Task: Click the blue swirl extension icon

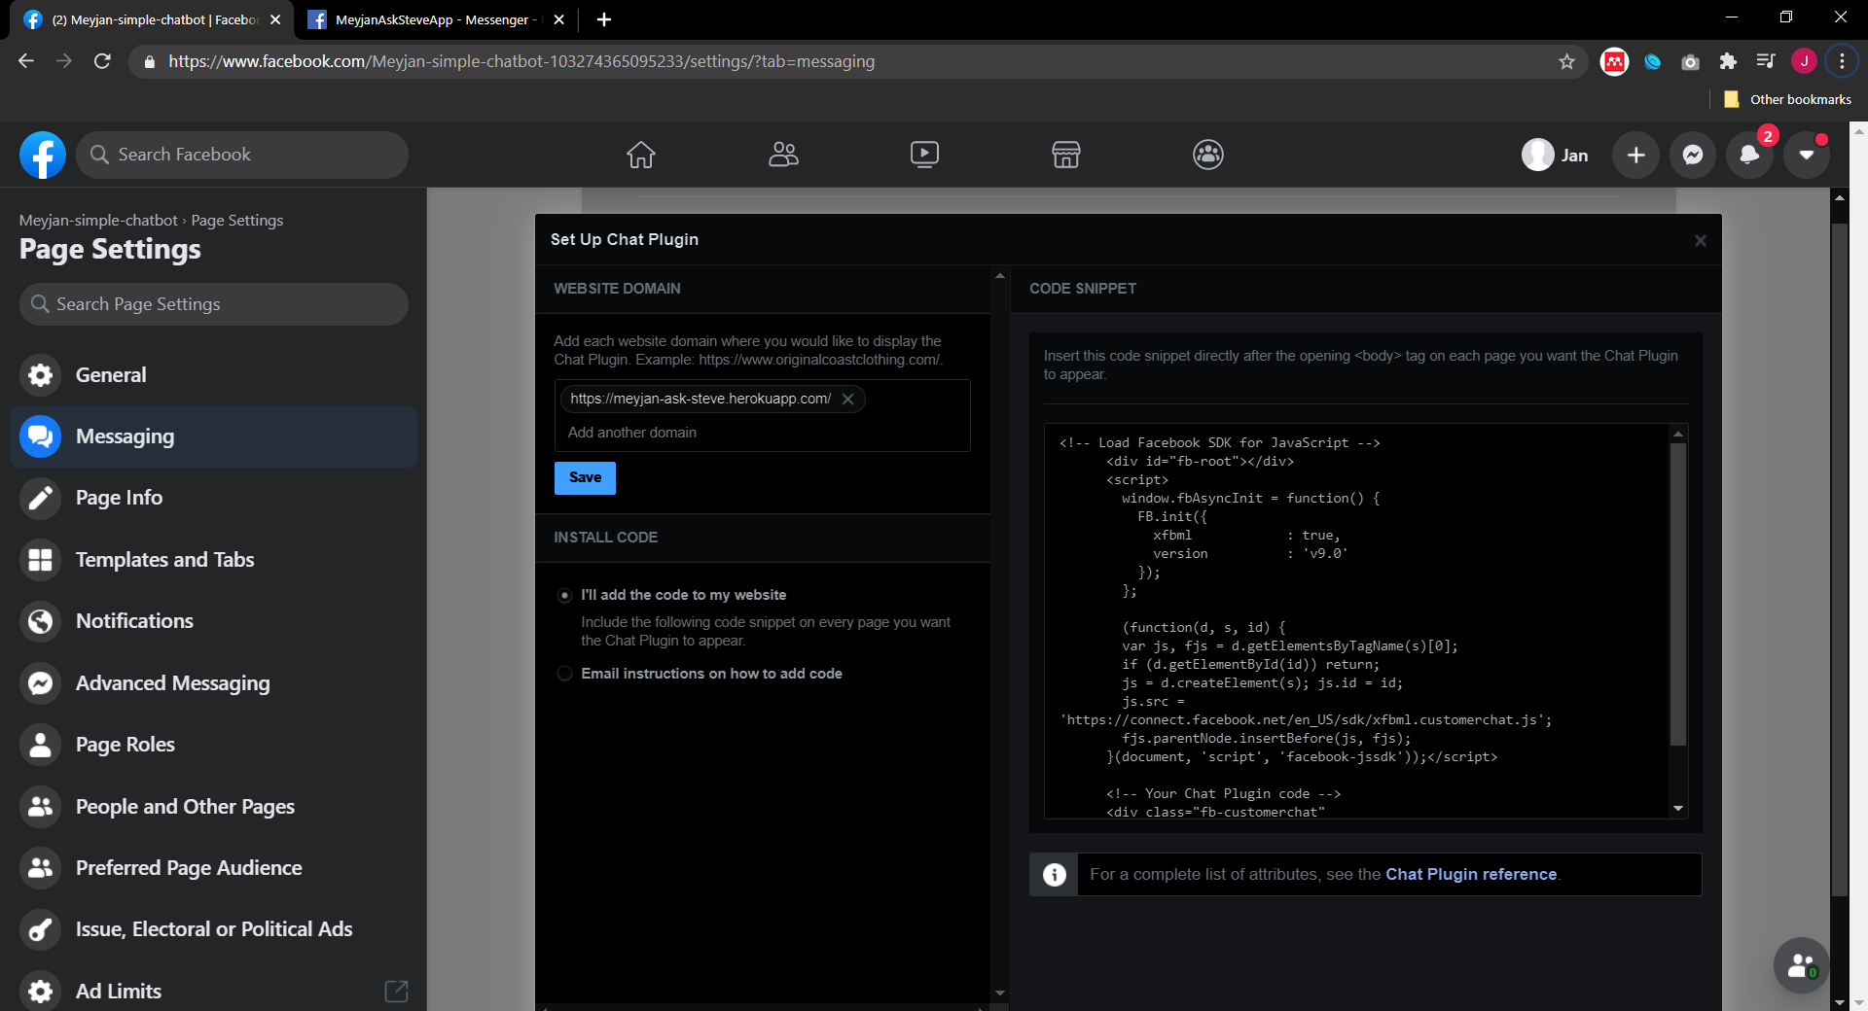Action: click(1652, 61)
